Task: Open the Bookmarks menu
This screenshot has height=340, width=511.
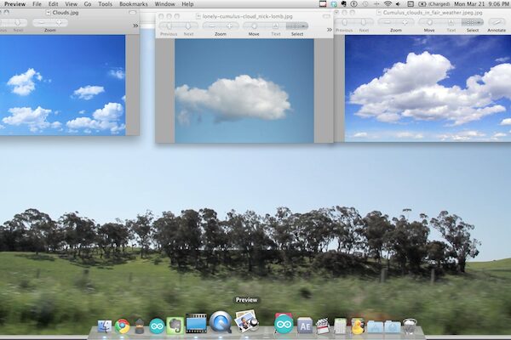Action: [x=133, y=4]
